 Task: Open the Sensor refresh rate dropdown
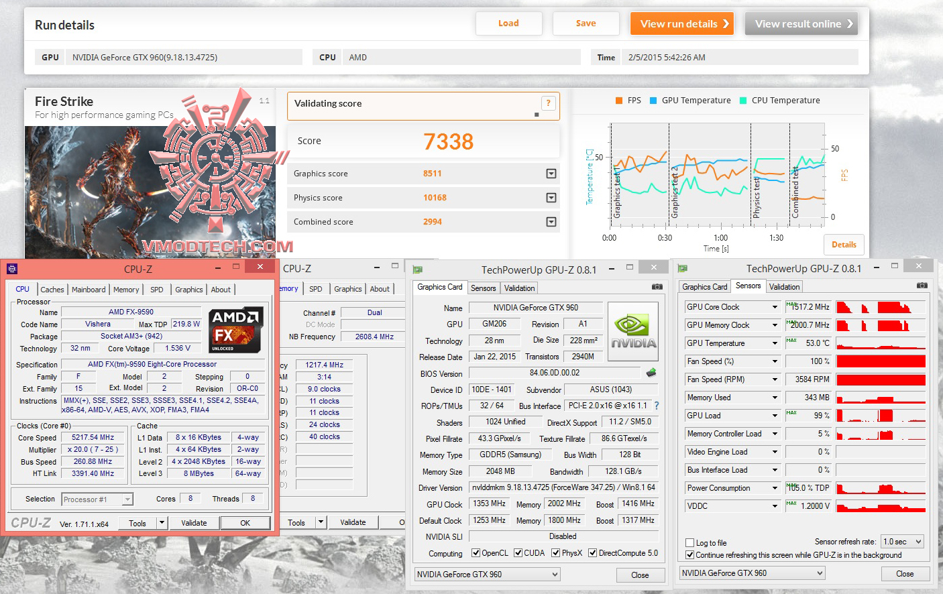click(x=903, y=542)
